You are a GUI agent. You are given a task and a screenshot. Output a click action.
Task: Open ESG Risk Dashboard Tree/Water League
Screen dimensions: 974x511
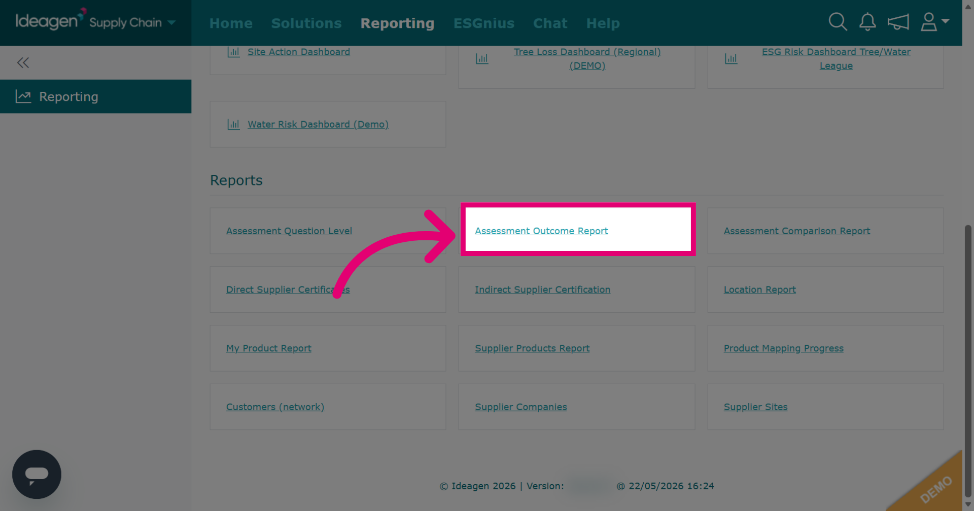coord(836,59)
